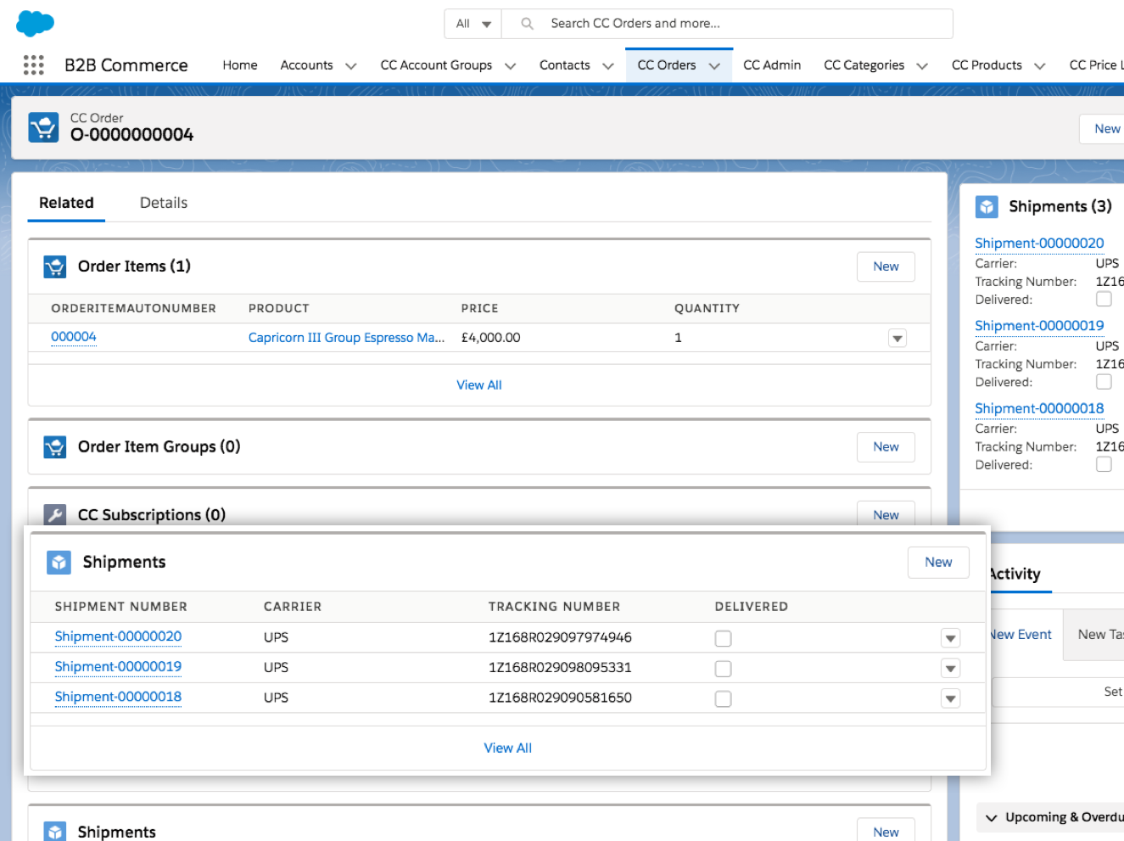Viewport: 1124px width, 841px height.
Task: Click the Order Items cart icon
Action: (x=55, y=266)
